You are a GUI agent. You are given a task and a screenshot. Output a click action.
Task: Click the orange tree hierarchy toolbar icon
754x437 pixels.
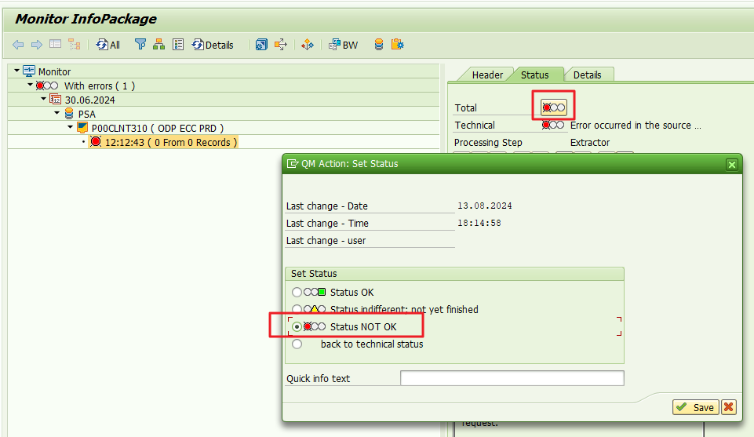pos(74,45)
